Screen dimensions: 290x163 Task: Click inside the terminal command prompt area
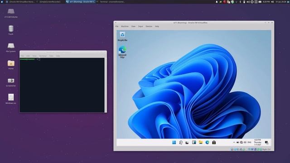click(x=62, y=85)
